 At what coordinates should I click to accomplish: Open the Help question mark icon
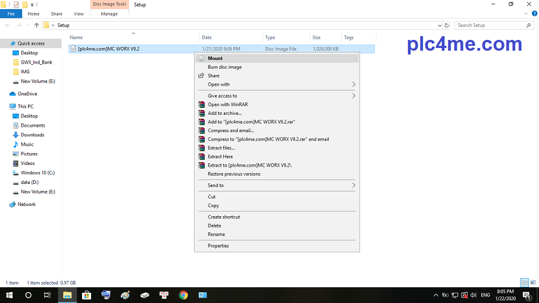tap(535, 14)
